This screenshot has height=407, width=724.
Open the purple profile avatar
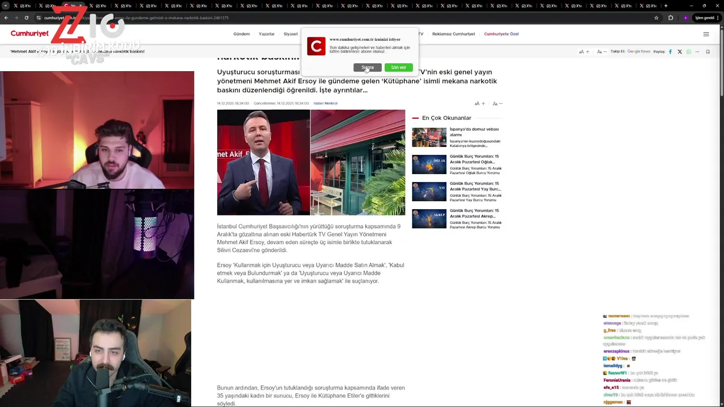686,18
